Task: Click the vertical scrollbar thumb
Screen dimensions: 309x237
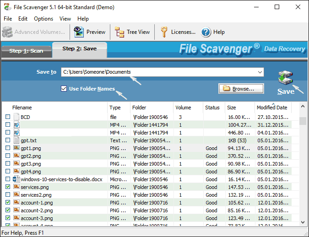Action: pyautogui.click(x=303, y=121)
